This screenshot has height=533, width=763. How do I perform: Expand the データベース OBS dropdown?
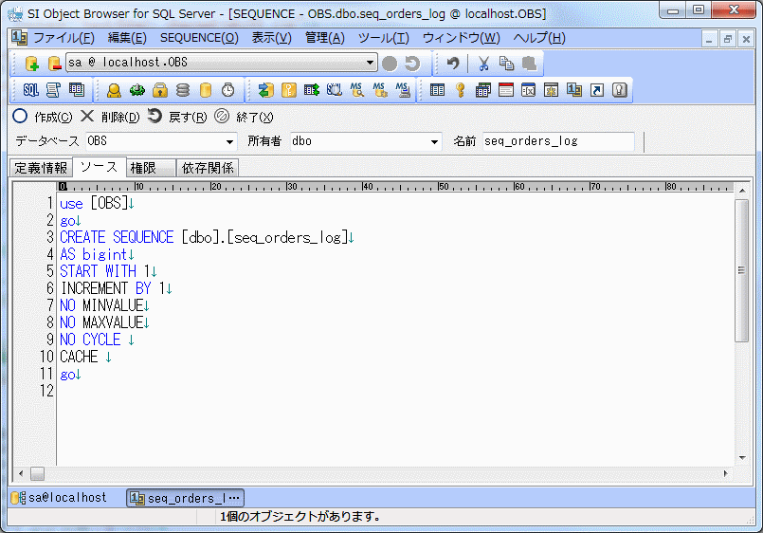(x=229, y=141)
